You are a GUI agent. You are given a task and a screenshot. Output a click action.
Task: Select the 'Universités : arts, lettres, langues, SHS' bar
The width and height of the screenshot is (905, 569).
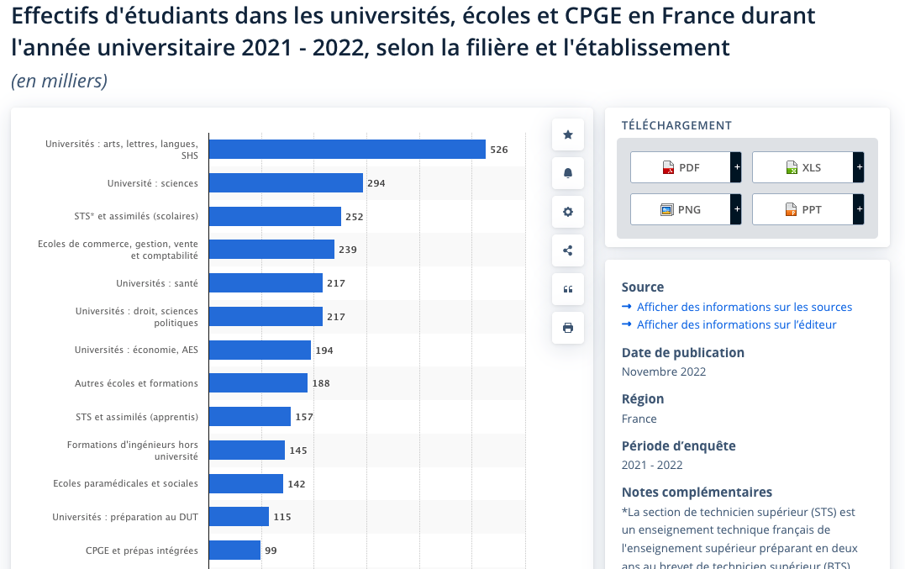click(x=345, y=149)
